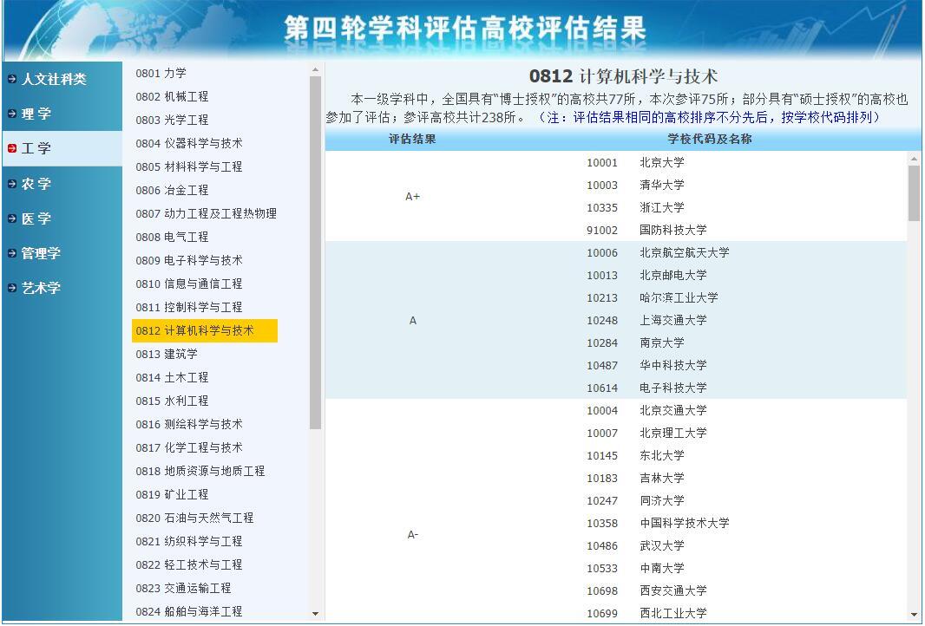925x626 pixels.
Task: Open 0813 建筑学 discipline results
Action: [167, 355]
